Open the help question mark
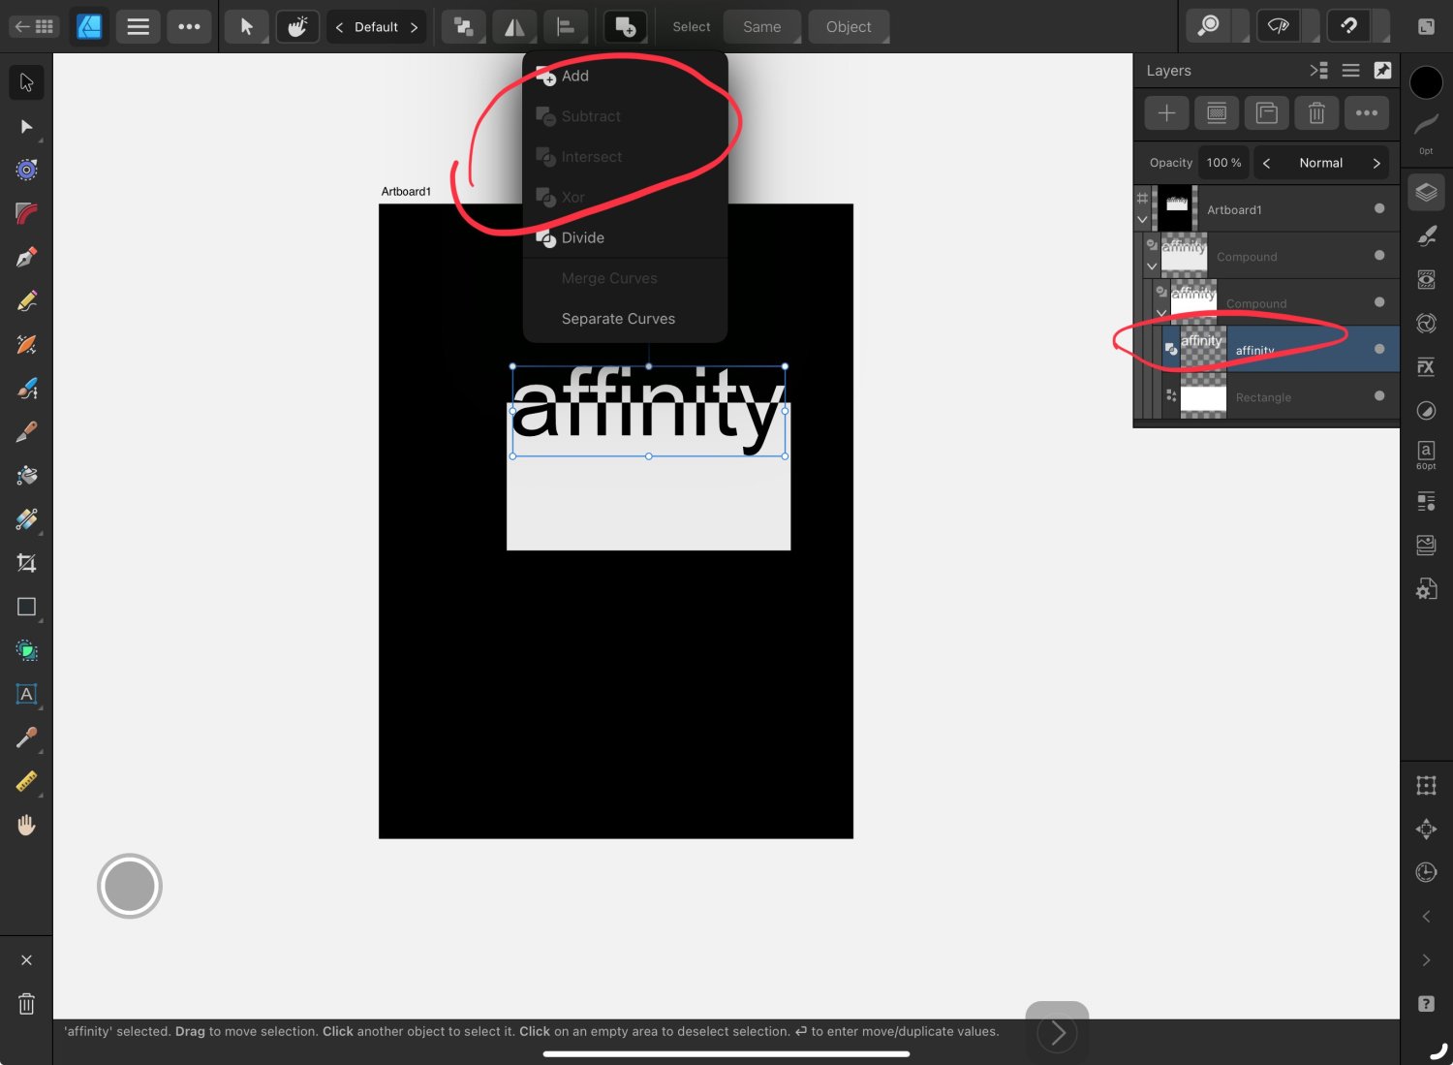Image resolution: width=1453 pixels, height=1065 pixels. (x=1426, y=1003)
